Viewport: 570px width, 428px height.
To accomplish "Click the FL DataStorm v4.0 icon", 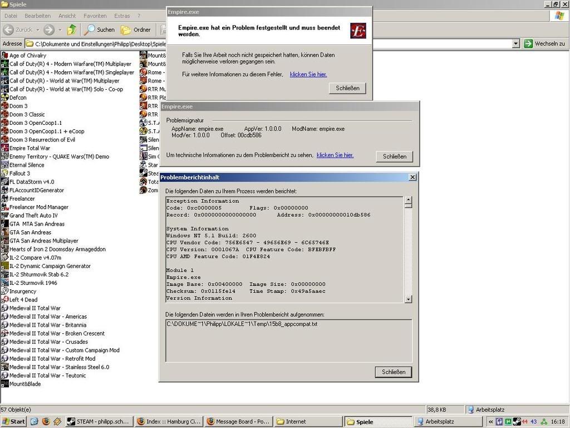I will (x=4, y=182).
